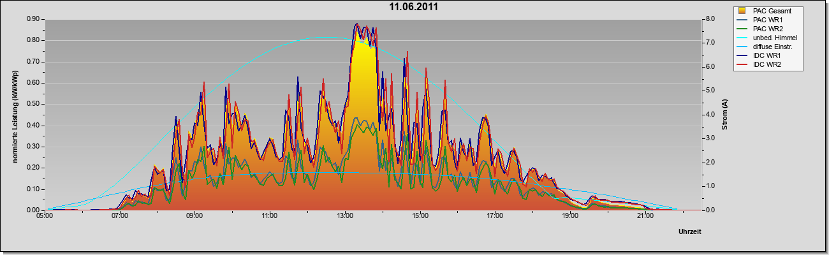
Task: Click the Uhrzeit axis title
Action: tap(689, 233)
